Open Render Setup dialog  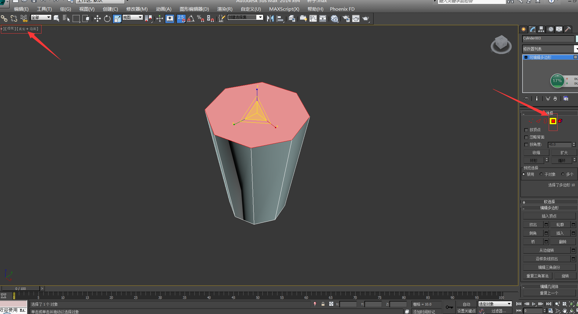pyautogui.click(x=346, y=19)
